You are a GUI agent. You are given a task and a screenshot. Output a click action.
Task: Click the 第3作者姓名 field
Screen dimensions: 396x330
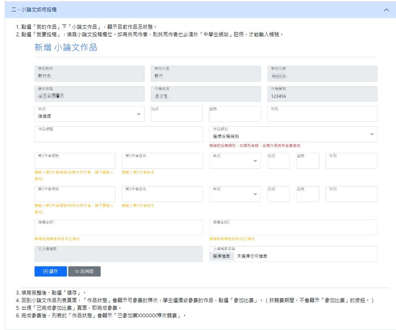coord(162,194)
